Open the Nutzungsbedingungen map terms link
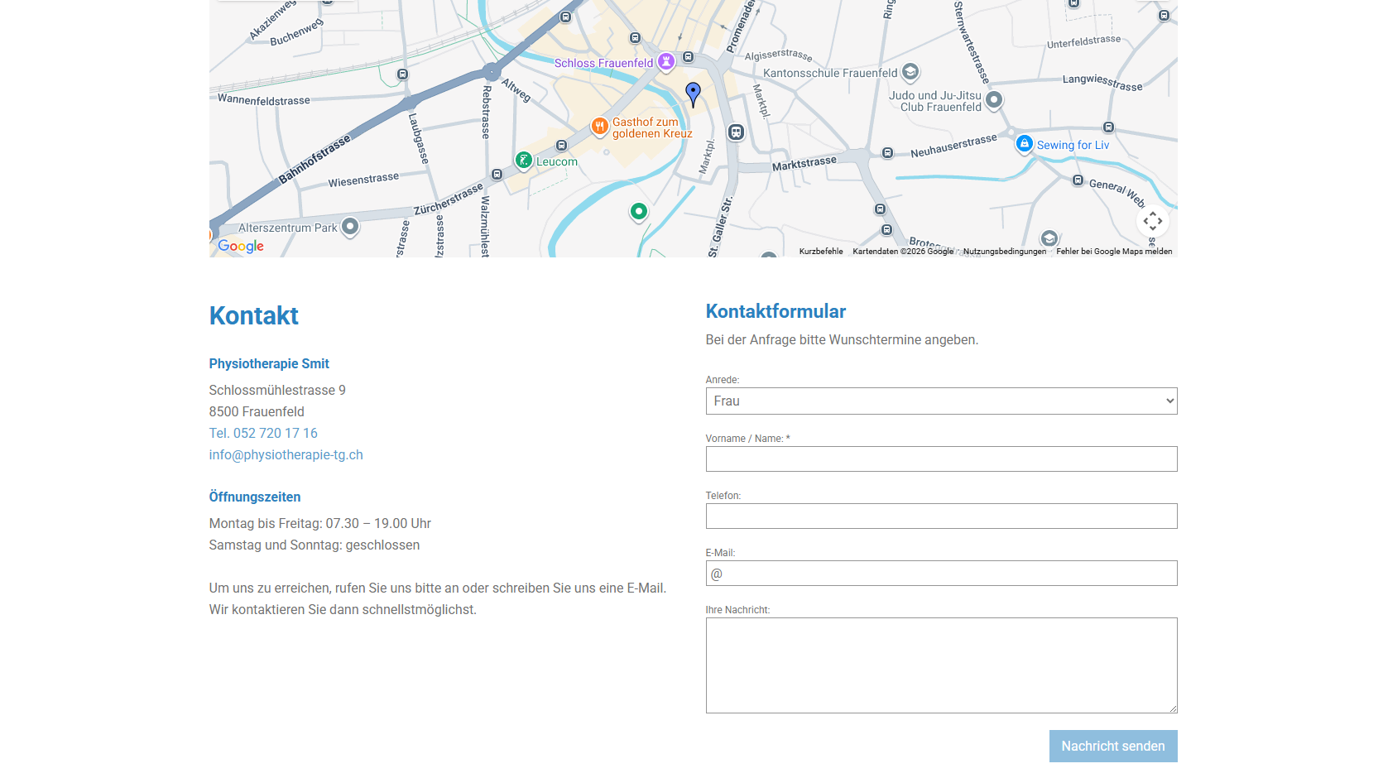This screenshot has height=778, width=1383. pyautogui.click(x=1005, y=252)
